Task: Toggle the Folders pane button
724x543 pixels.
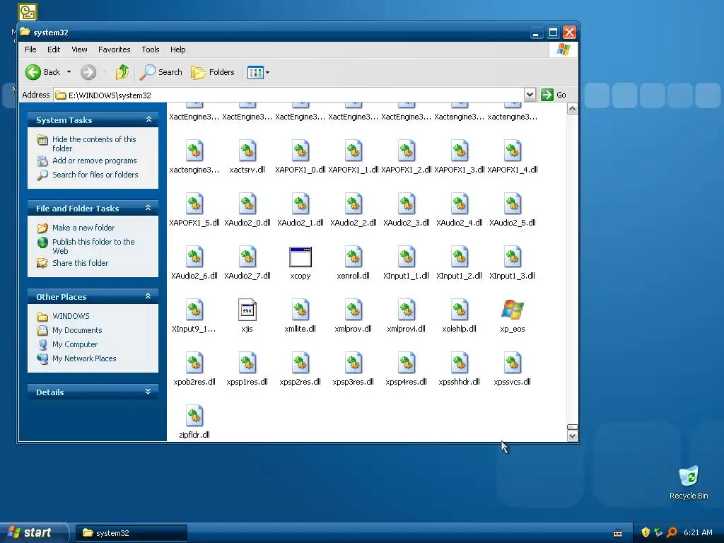Action: point(213,72)
